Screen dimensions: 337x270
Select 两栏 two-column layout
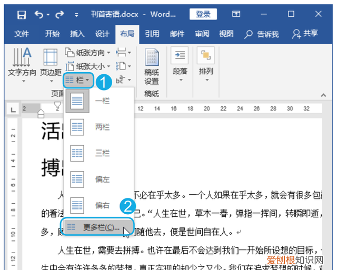(x=99, y=127)
